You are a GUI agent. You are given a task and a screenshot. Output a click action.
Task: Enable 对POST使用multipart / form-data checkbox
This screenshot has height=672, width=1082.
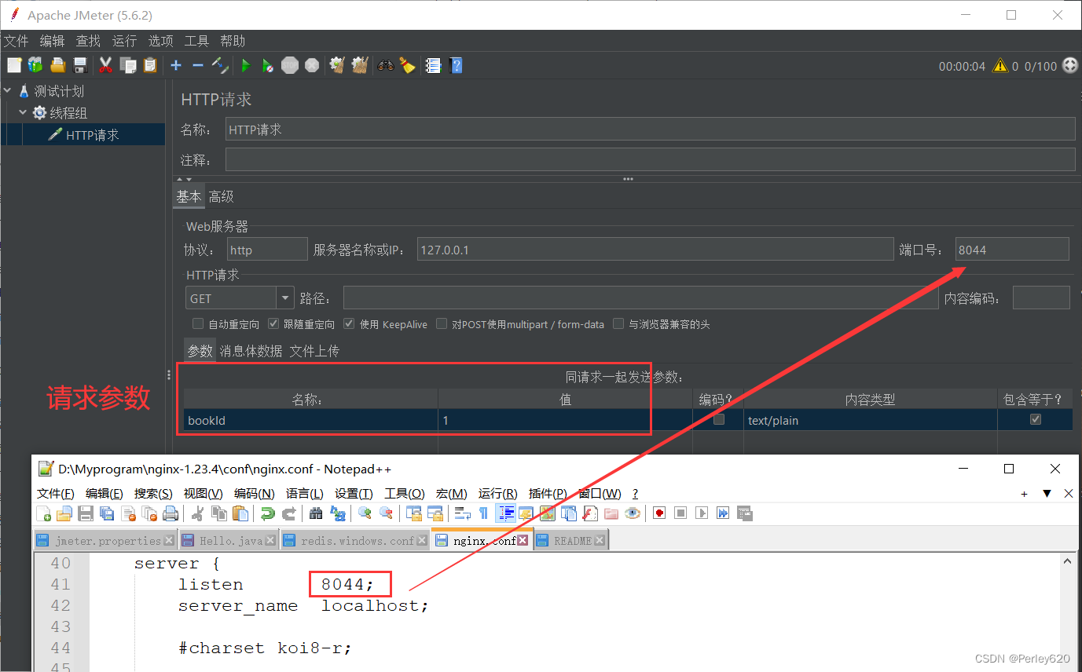[x=442, y=323]
